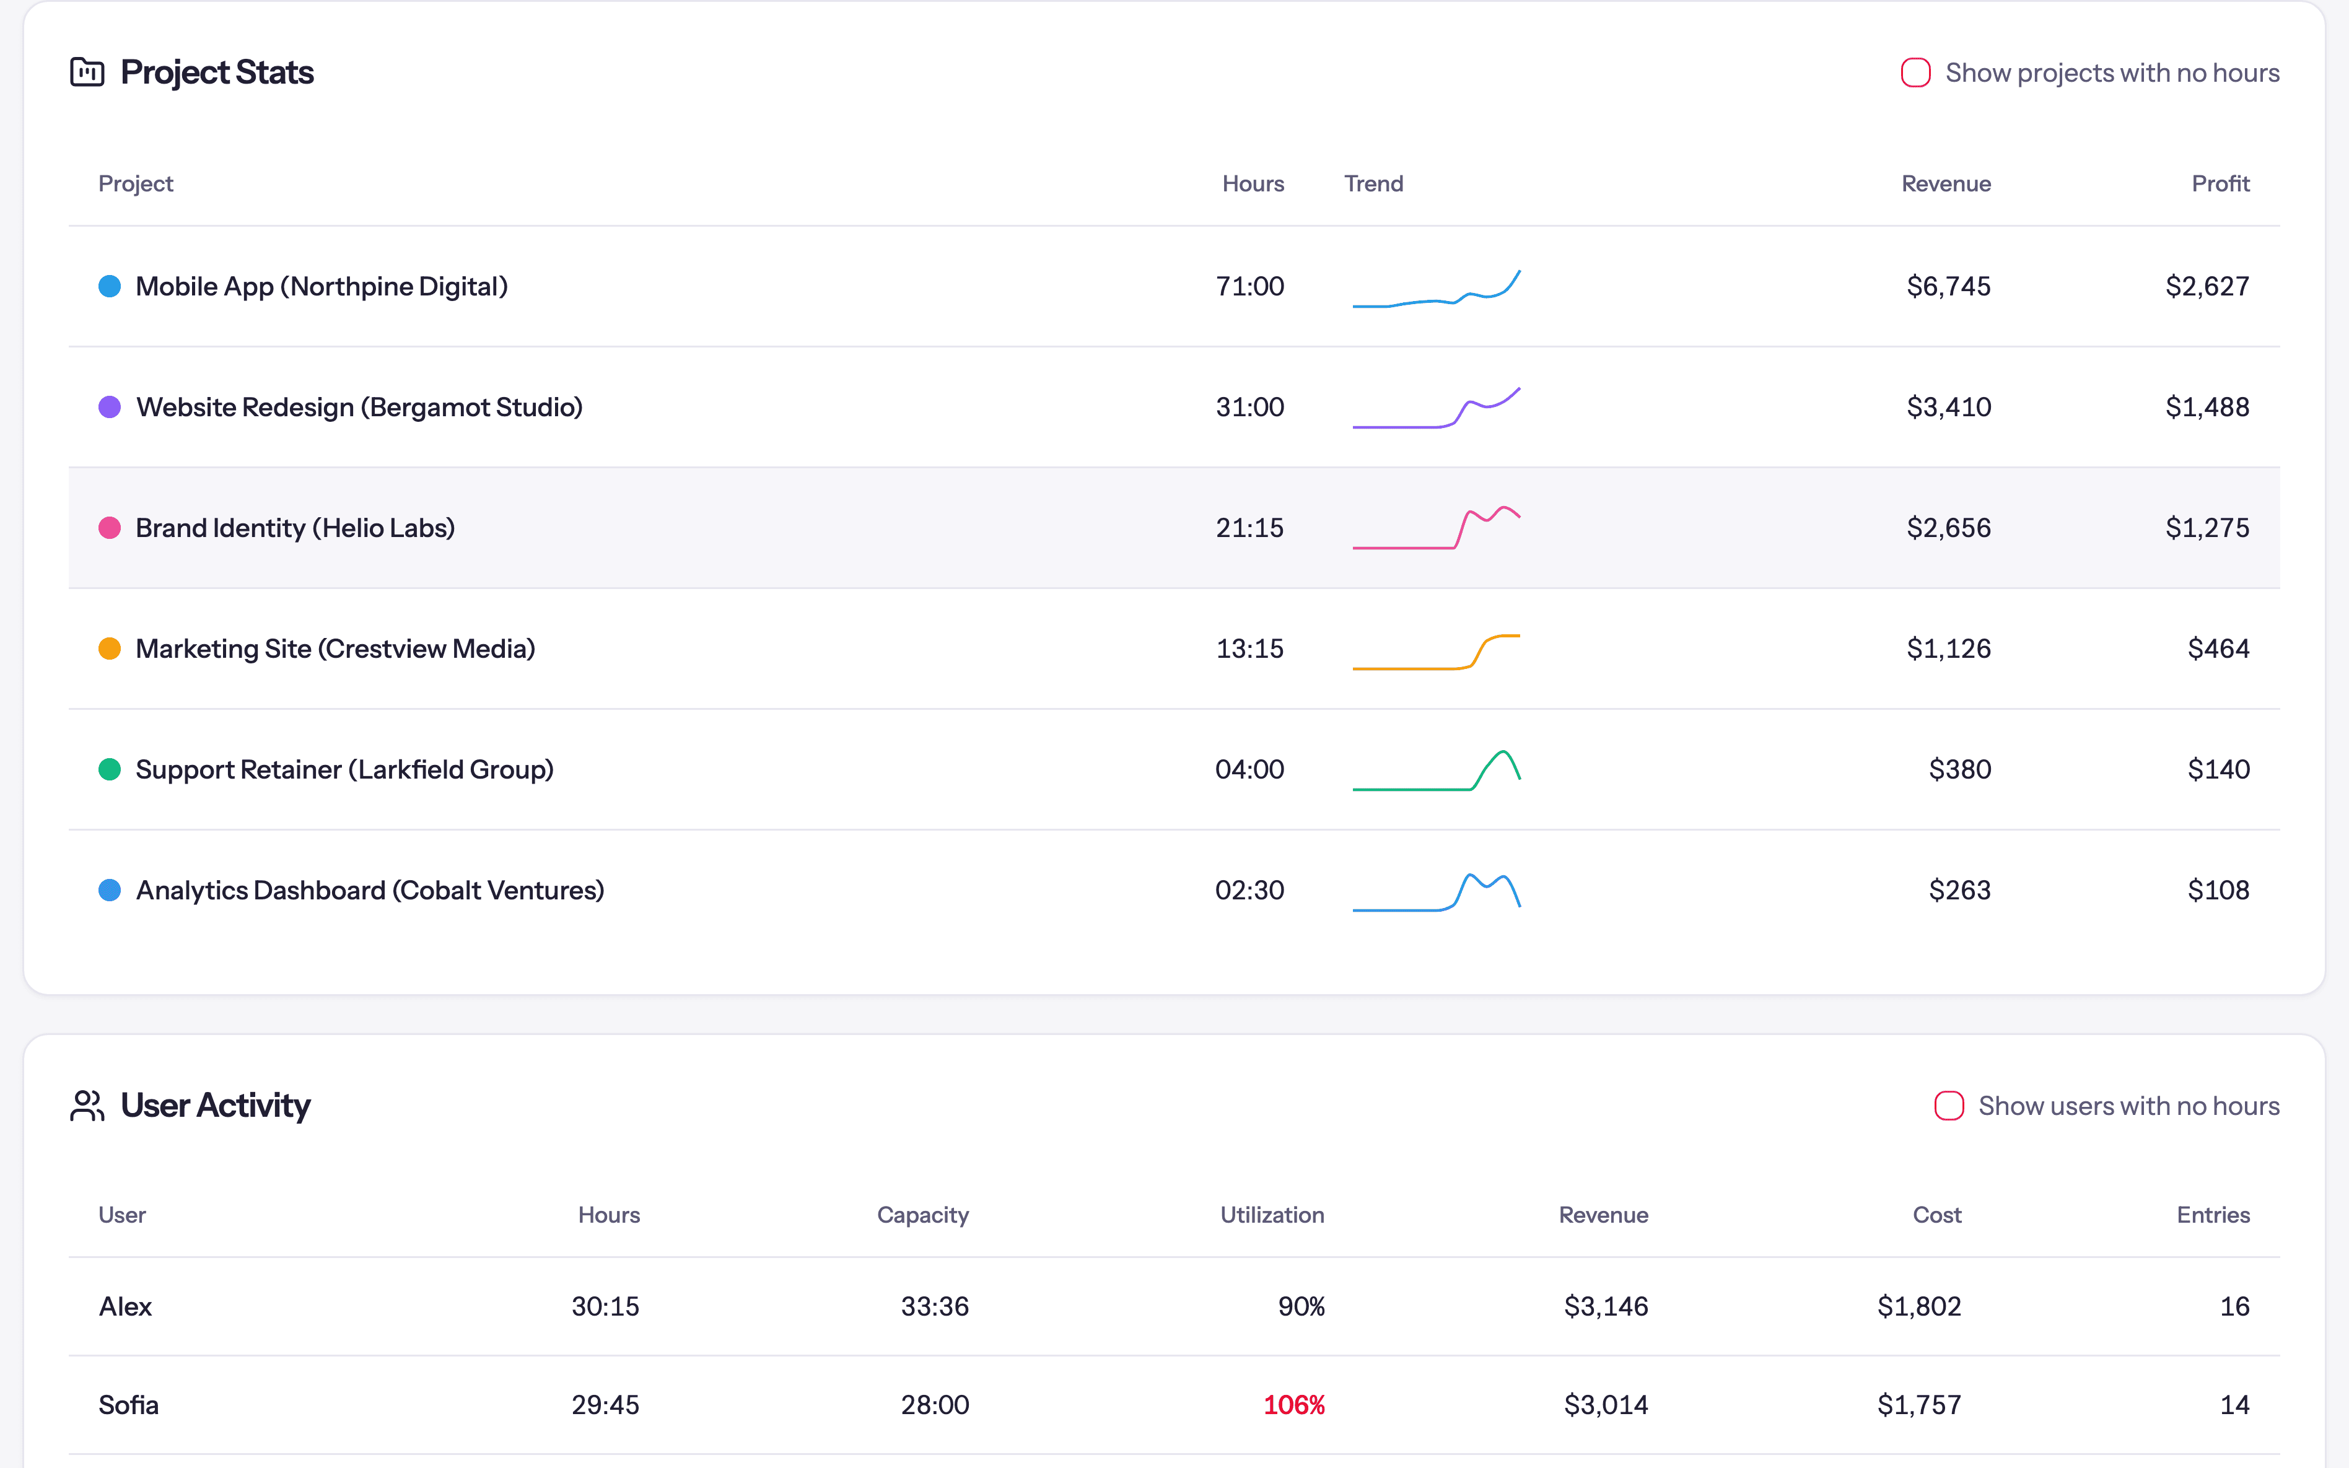This screenshot has height=1468, width=2349.
Task: Open Support Retainer (Larkfield Group) project
Action: coord(344,769)
